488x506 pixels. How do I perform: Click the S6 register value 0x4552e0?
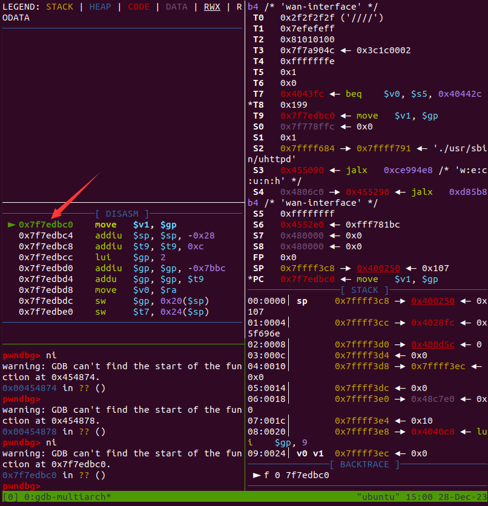[302, 225]
